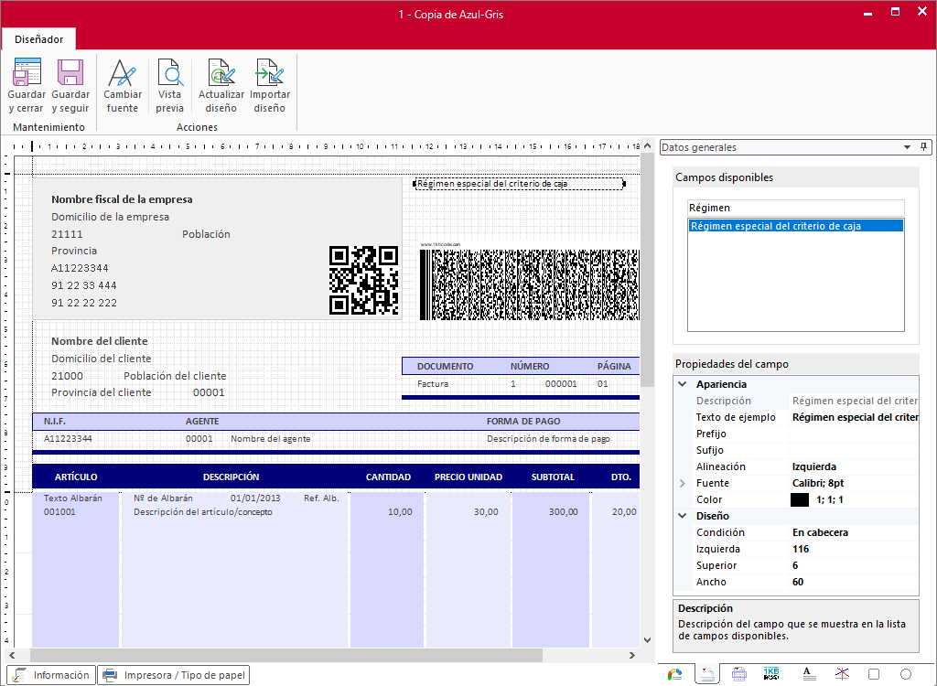Collapse the Apariencia property group
Screen dimensions: 937x686
point(683,384)
